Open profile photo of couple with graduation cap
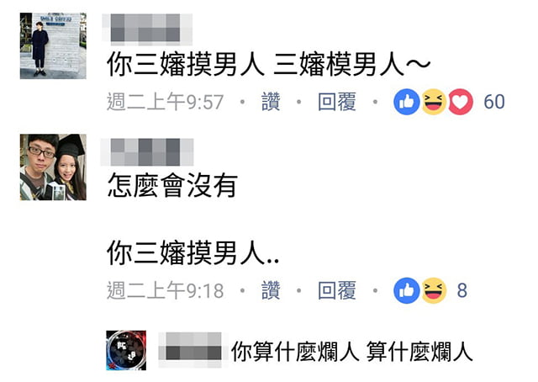 point(53,167)
